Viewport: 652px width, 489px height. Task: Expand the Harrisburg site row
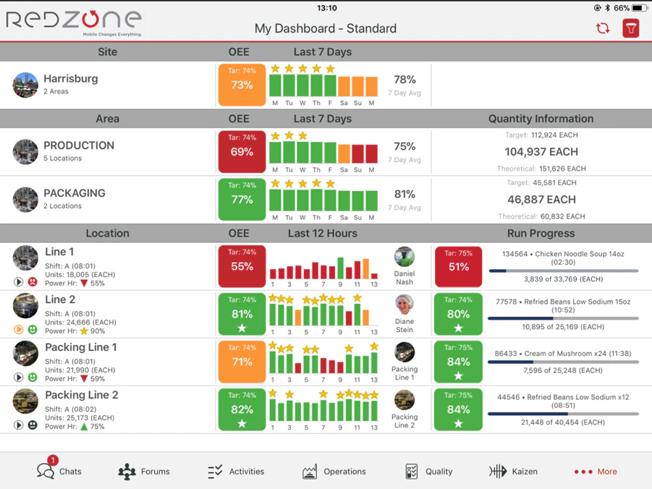tap(70, 80)
